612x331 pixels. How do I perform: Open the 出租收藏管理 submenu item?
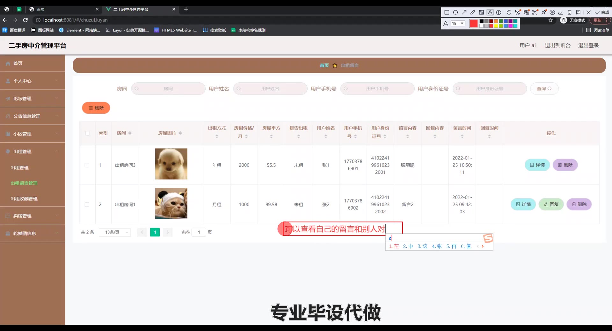coord(33,199)
